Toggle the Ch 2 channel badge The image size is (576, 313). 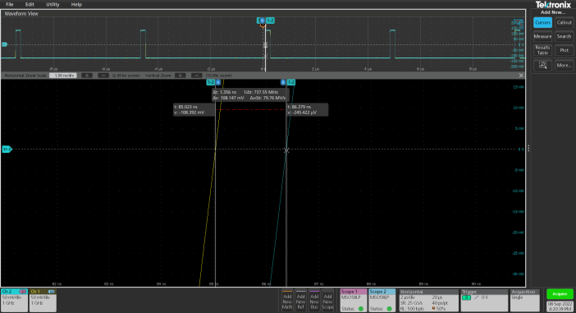pyautogui.click(x=14, y=300)
